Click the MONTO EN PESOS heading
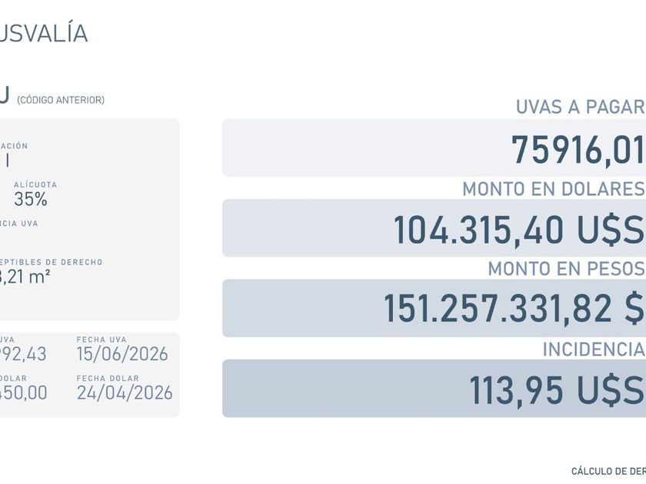The height and width of the screenshot is (484, 646). (x=567, y=269)
